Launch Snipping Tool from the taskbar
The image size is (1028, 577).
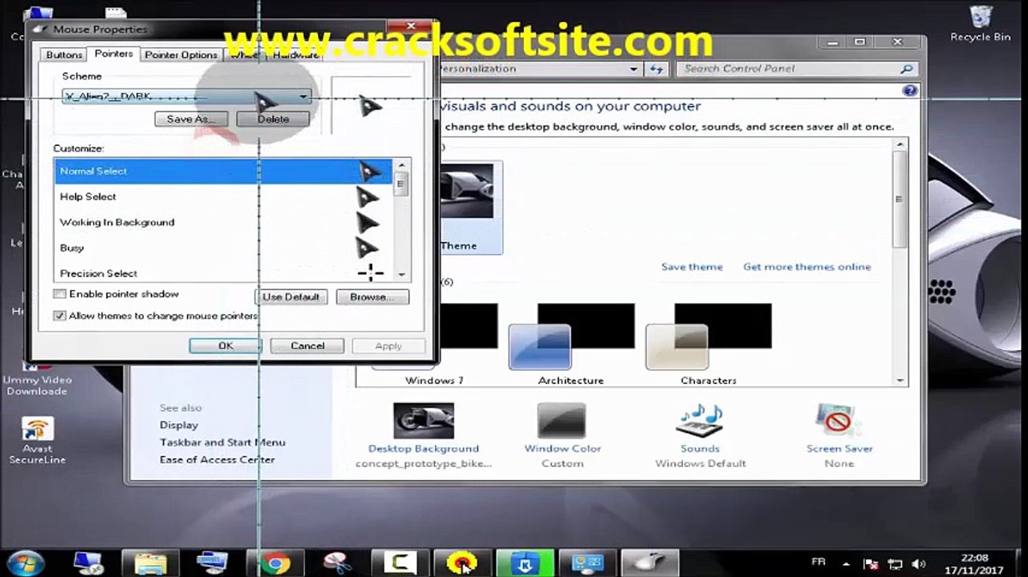pos(336,563)
